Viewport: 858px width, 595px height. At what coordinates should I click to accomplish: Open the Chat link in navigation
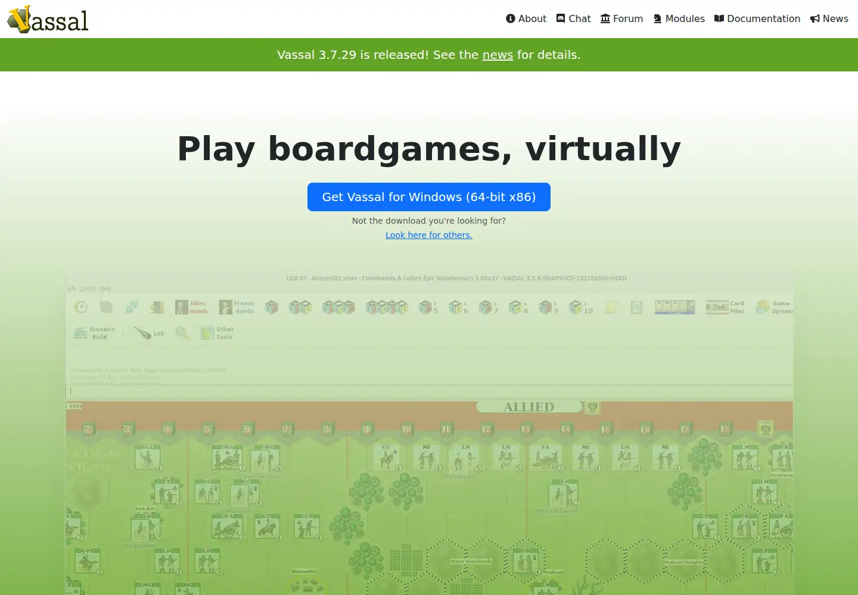573,18
